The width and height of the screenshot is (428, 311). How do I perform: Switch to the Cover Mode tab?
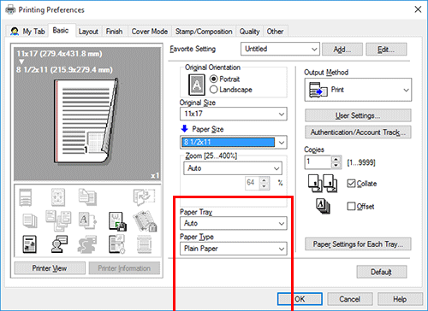(150, 32)
